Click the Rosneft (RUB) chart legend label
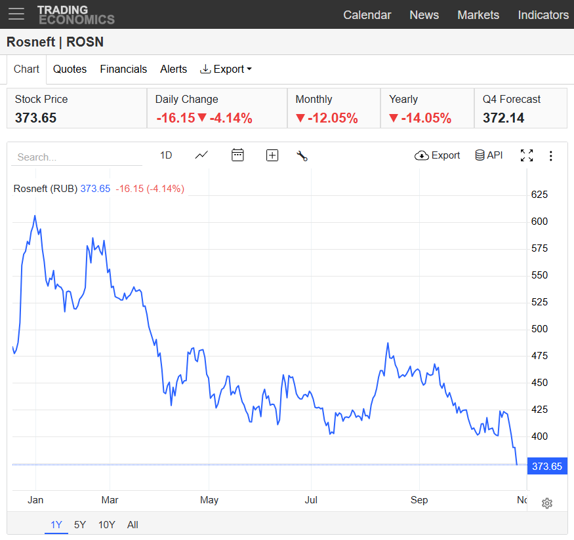The image size is (574, 540). [x=45, y=189]
